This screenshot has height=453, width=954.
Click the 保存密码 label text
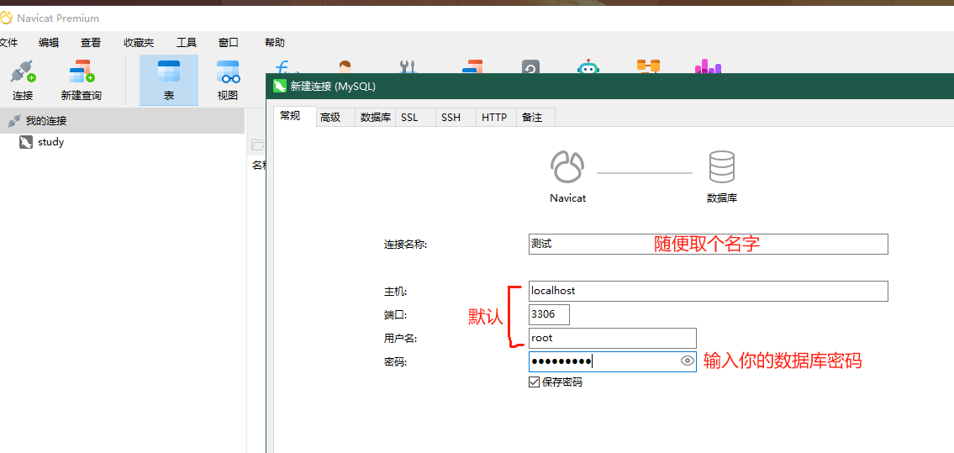pyautogui.click(x=562, y=382)
